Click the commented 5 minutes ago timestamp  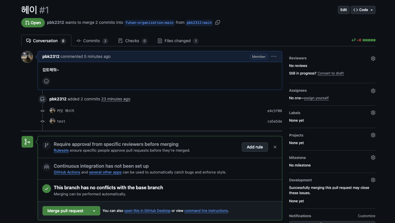[97, 56]
